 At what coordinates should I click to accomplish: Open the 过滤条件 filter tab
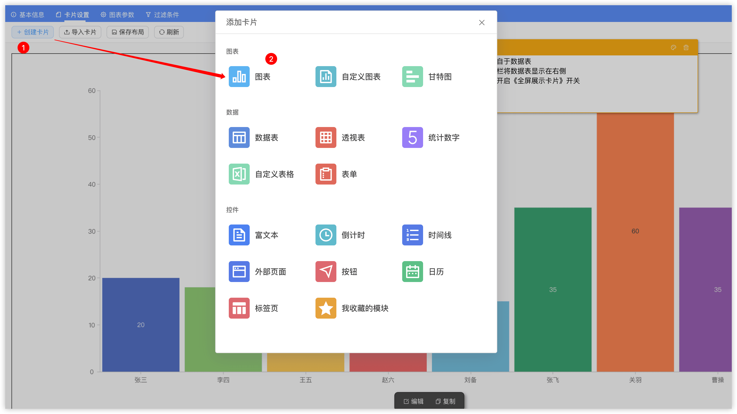[x=162, y=14]
